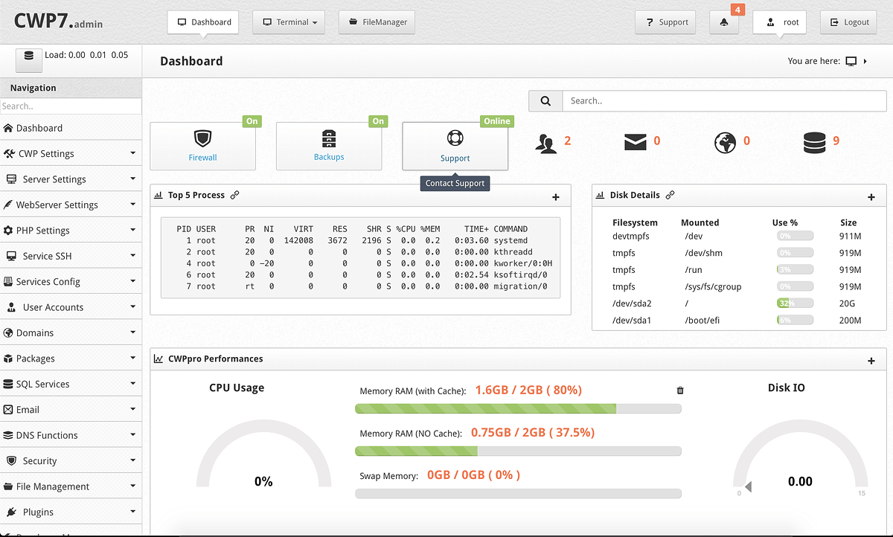Click the plus icon on CWPpro Performances panel
Viewport: 893px width, 537px height.
[871, 361]
